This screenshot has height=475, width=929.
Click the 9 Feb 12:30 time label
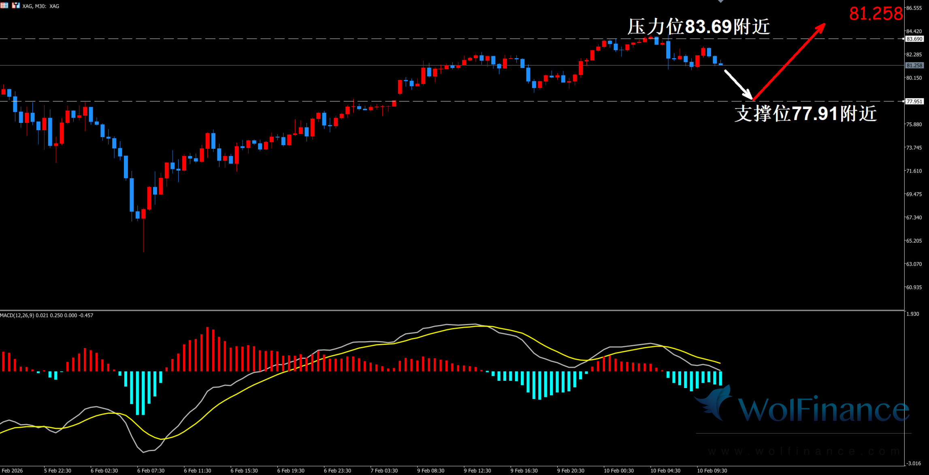(477, 471)
